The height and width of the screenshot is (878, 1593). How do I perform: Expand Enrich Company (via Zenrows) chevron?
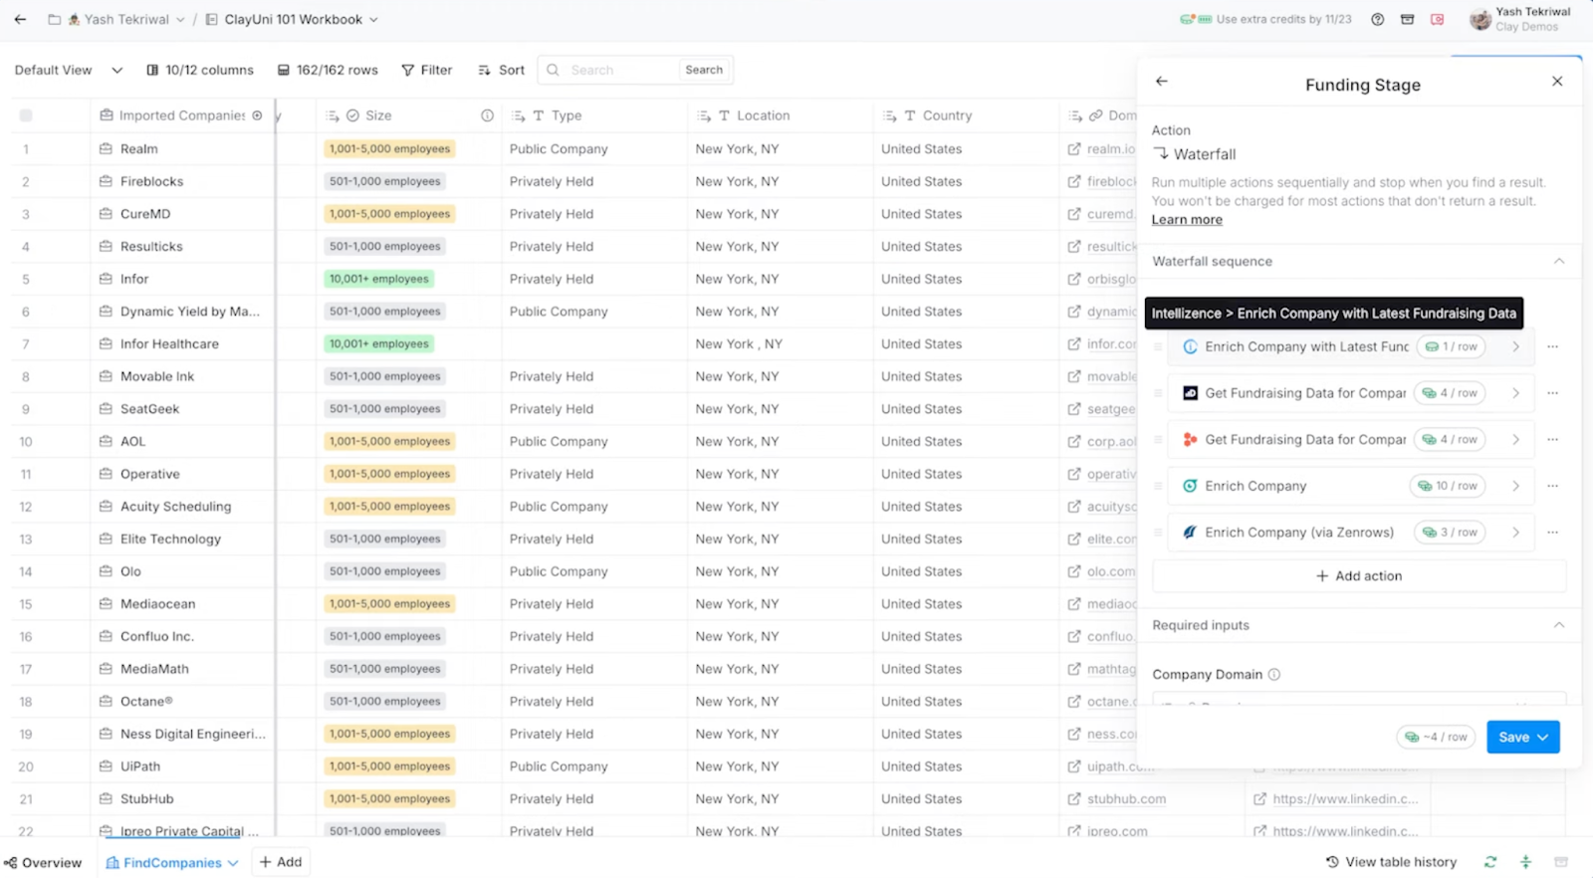[1515, 533]
